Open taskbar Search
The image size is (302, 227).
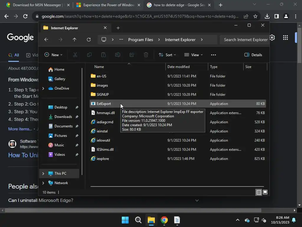(138, 220)
